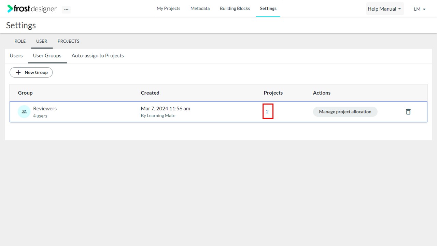Select the USER tab
The image size is (437, 246).
pos(42,41)
